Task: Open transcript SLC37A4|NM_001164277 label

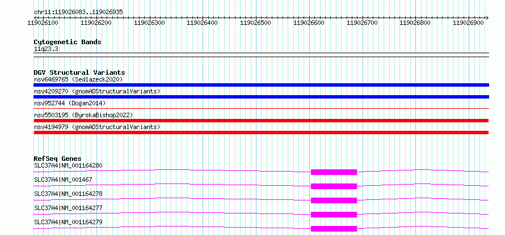Action: point(68,208)
